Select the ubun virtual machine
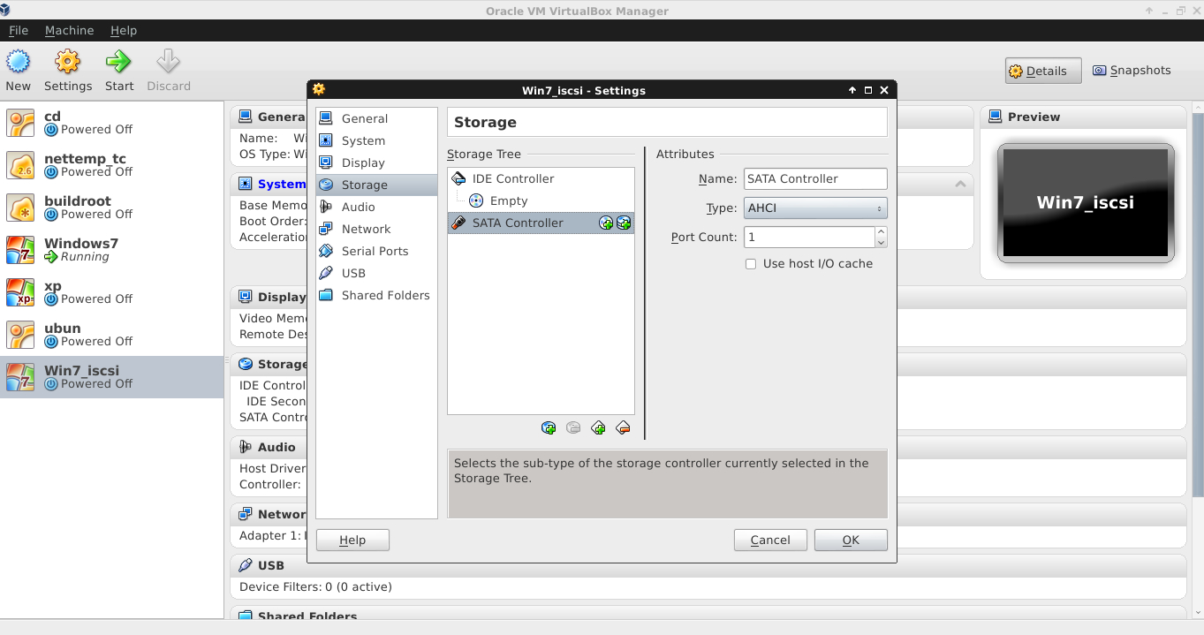Viewport: 1204px width, 635px height. (x=111, y=335)
